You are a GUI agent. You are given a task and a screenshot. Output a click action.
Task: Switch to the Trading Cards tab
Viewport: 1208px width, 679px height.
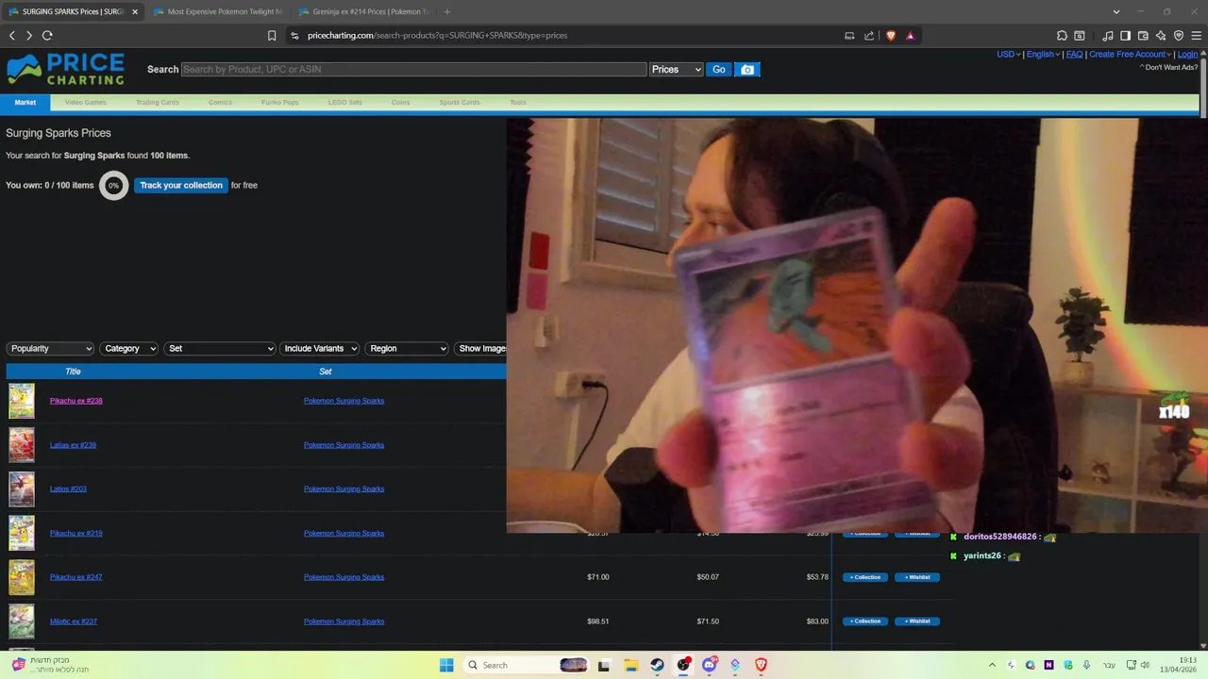point(157,102)
